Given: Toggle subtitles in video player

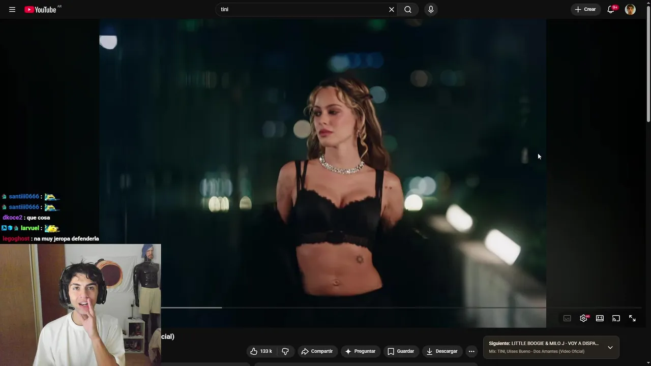Looking at the screenshot, I should click(x=567, y=318).
